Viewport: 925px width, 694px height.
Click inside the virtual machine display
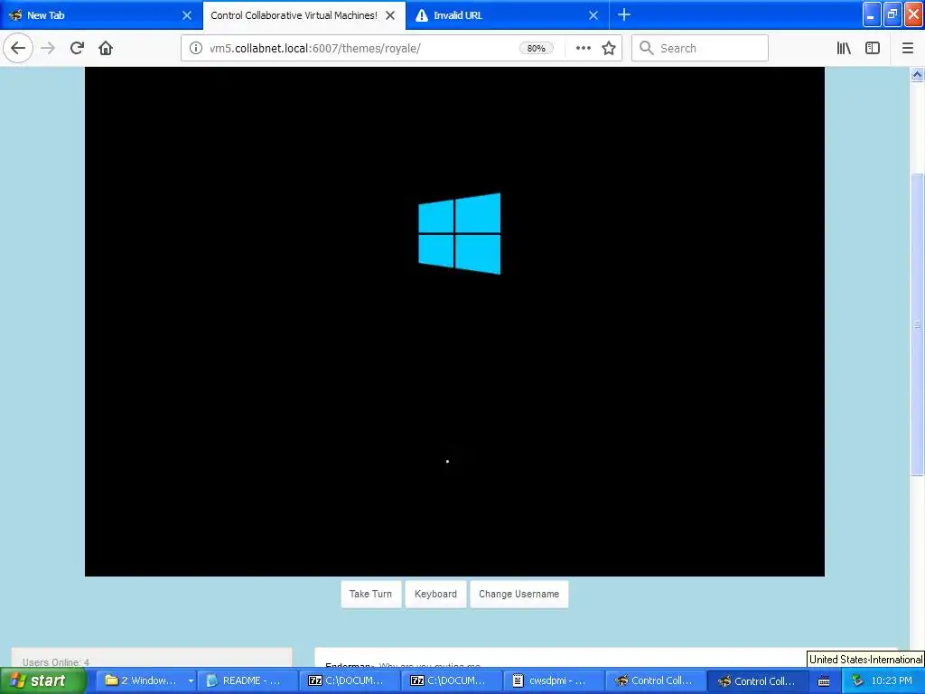[x=455, y=322]
